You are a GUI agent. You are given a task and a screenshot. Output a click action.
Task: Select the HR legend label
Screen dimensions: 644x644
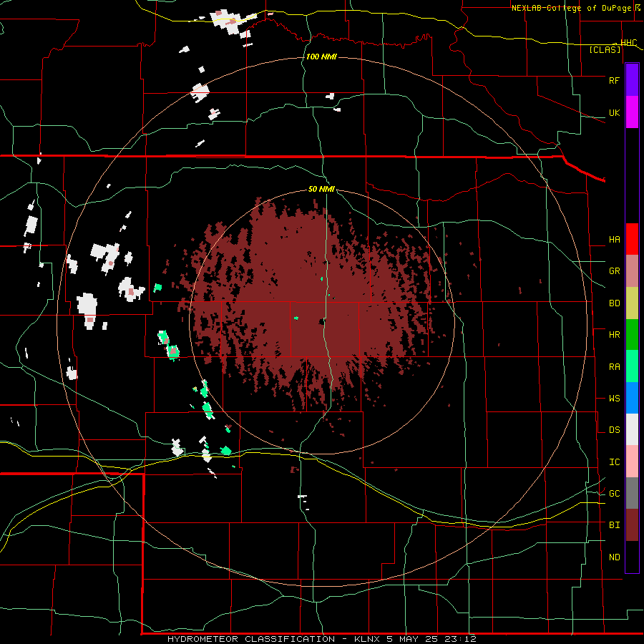click(x=614, y=335)
